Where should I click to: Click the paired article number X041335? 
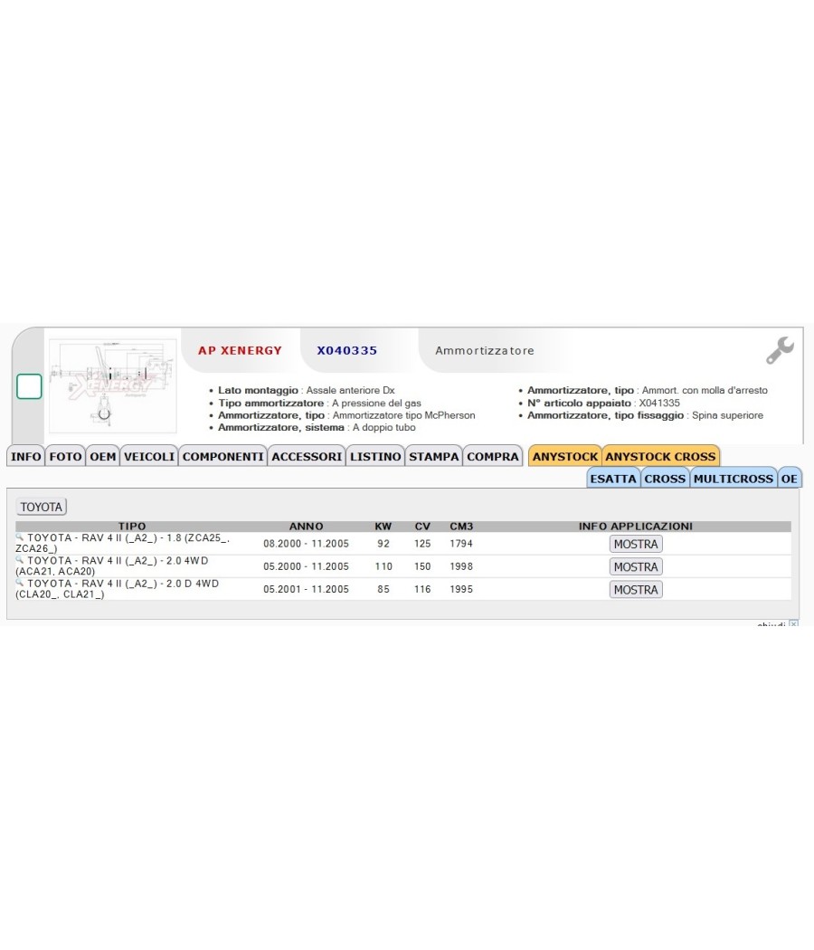[x=659, y=403]
